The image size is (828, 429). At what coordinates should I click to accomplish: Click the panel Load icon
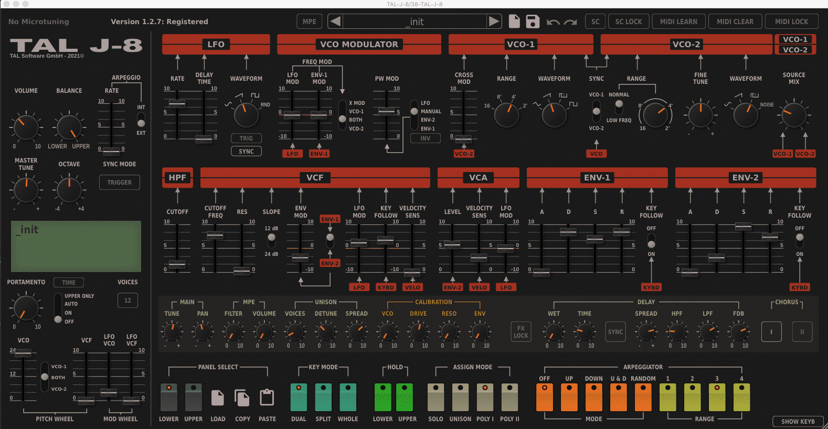218,398
